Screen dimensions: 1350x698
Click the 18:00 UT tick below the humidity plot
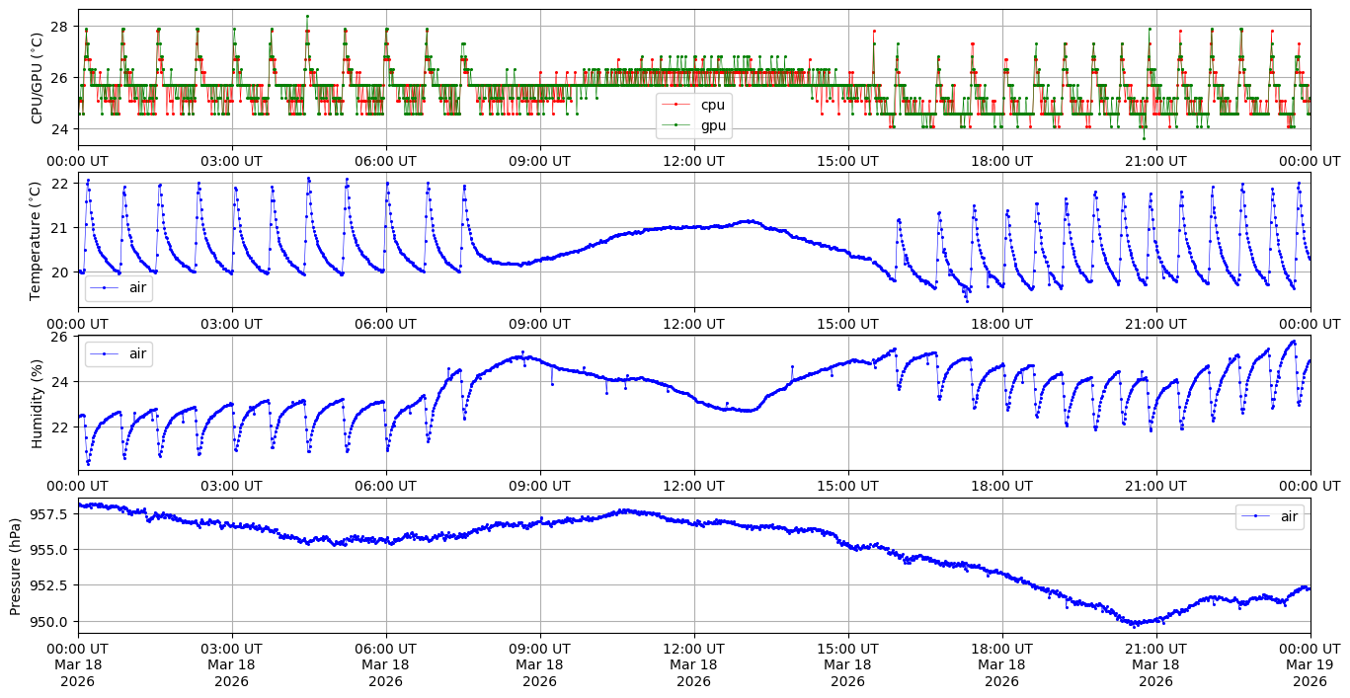point(1001,486)
